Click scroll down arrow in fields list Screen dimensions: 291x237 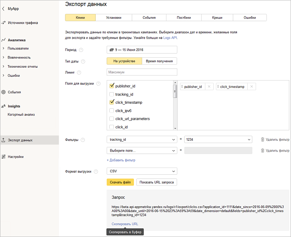[x=175, y=128]
